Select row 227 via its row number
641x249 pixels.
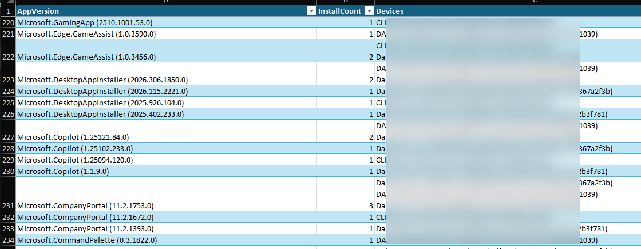pyautogui.click(x=8, y=131)
